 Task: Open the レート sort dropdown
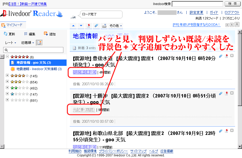tap(10, 43)
